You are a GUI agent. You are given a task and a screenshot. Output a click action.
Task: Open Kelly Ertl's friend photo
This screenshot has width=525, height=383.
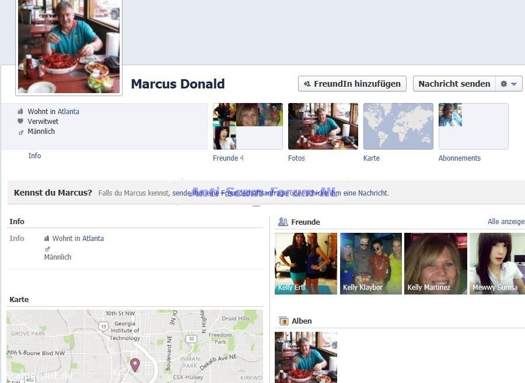tap(306, 263)
